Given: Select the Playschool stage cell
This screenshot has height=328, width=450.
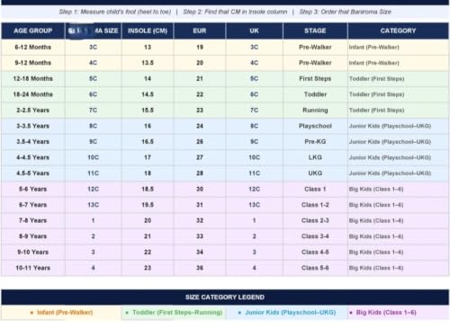Looking at the screenshot, I should click(315, 126).
